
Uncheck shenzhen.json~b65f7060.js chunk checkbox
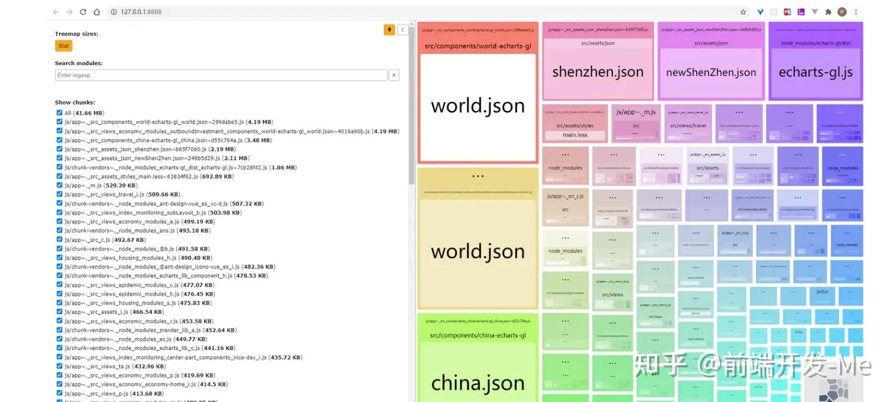point(60,149)
